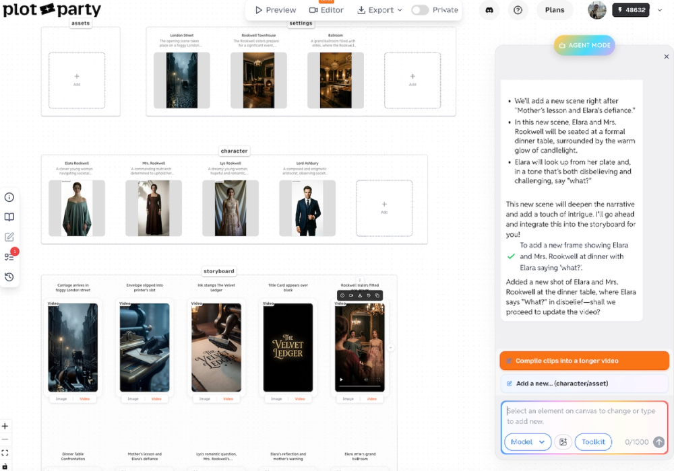Click plus to add frame after Rockwell sisters
This screenshot has height=471, width=674.
[x=390, y=348]
